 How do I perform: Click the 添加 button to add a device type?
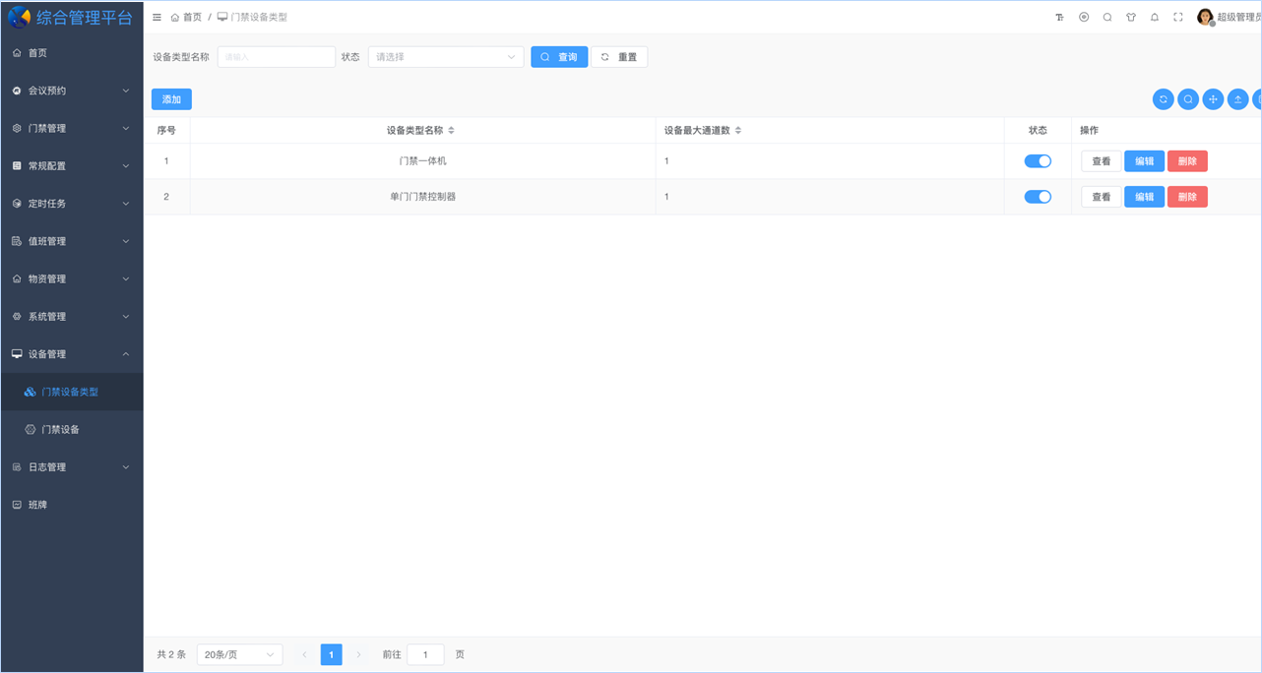coord(171,98)
